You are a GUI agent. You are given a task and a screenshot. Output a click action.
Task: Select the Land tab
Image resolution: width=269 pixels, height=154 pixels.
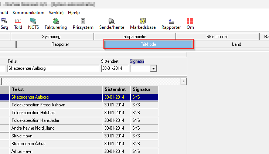point(236,44)
